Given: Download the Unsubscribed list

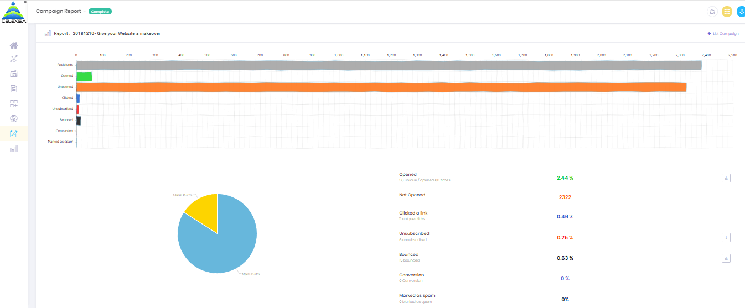Looking at the screenshot, I should click(726, 238).
